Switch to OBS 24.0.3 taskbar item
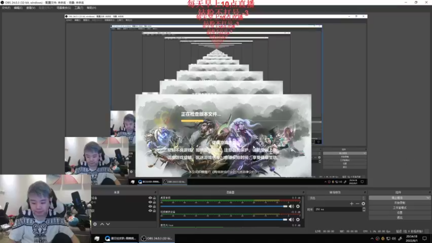Viewport: 432px width, 243px height. 157,239
